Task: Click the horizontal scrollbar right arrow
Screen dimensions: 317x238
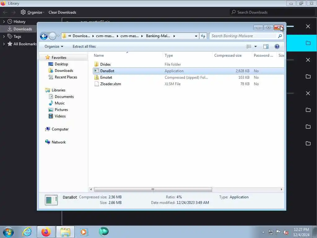Action: coord(281,189)
